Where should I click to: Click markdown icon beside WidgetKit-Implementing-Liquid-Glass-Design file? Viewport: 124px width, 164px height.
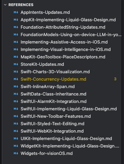tap(16, 146)
